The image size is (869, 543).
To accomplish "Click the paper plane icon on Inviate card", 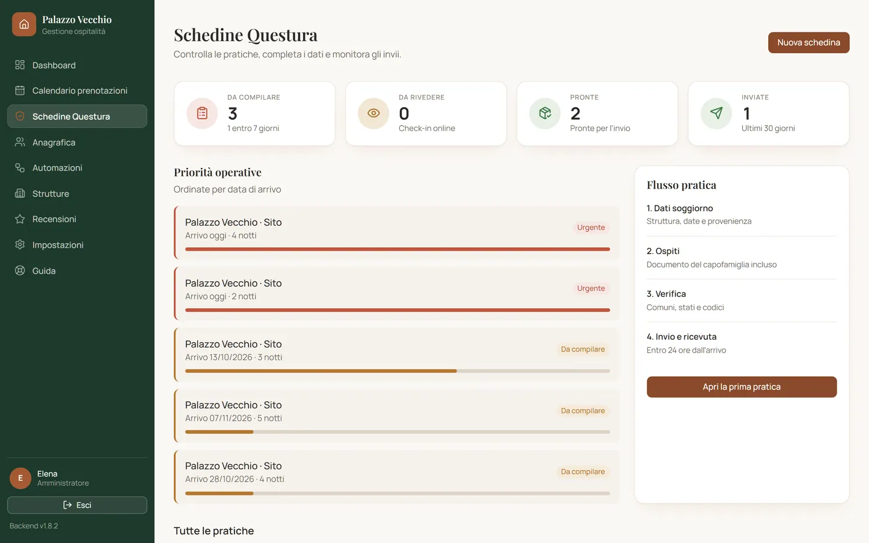I will pos(717,113).
